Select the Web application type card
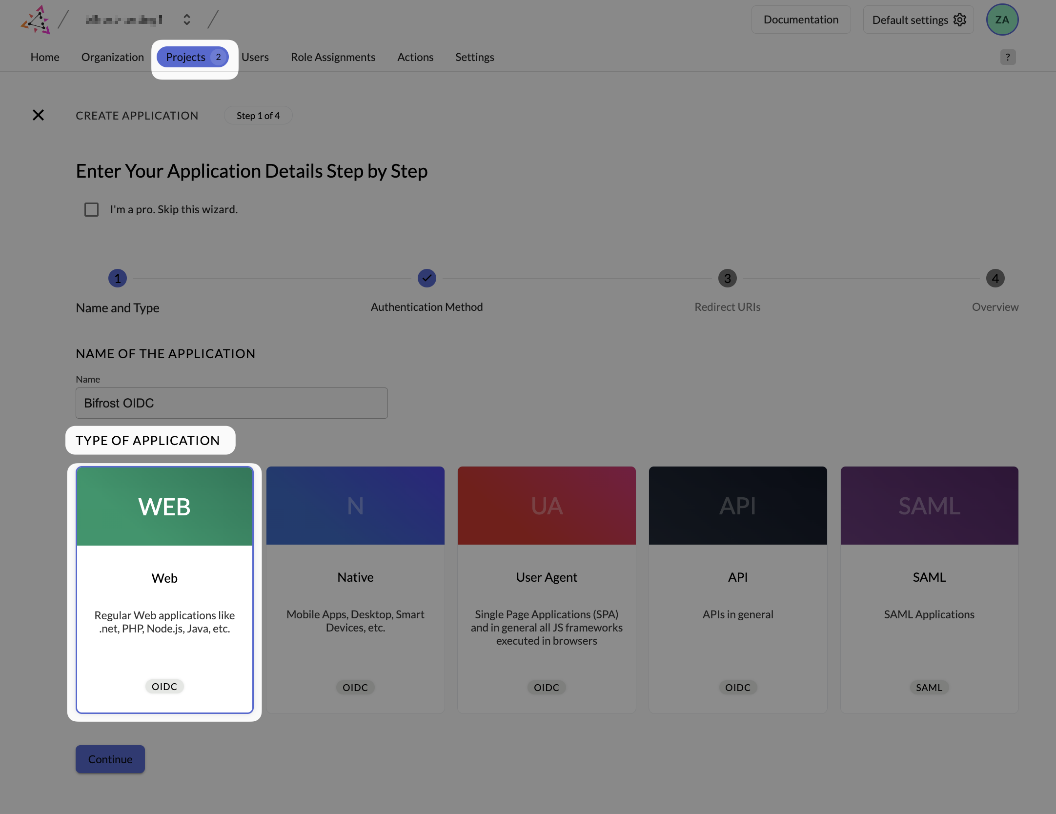Viewport: 1056px width, 814px height. (164, 590)
